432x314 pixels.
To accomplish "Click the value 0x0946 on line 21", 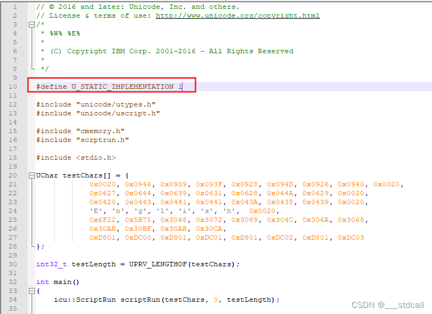I will coord(138,184).
